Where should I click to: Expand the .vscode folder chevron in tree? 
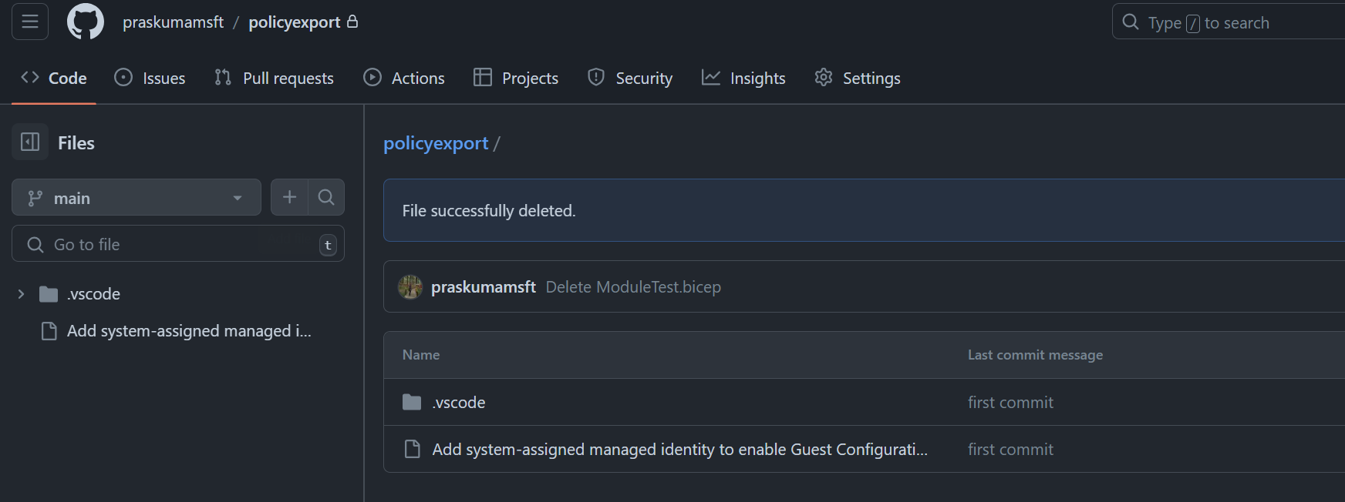[21, 293]
